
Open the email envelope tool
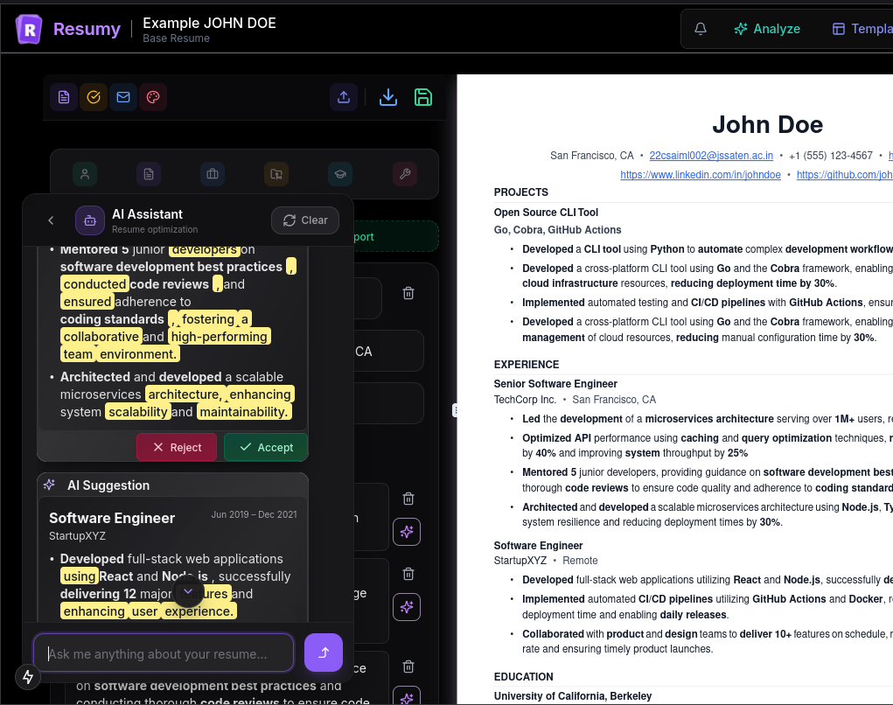122,97
